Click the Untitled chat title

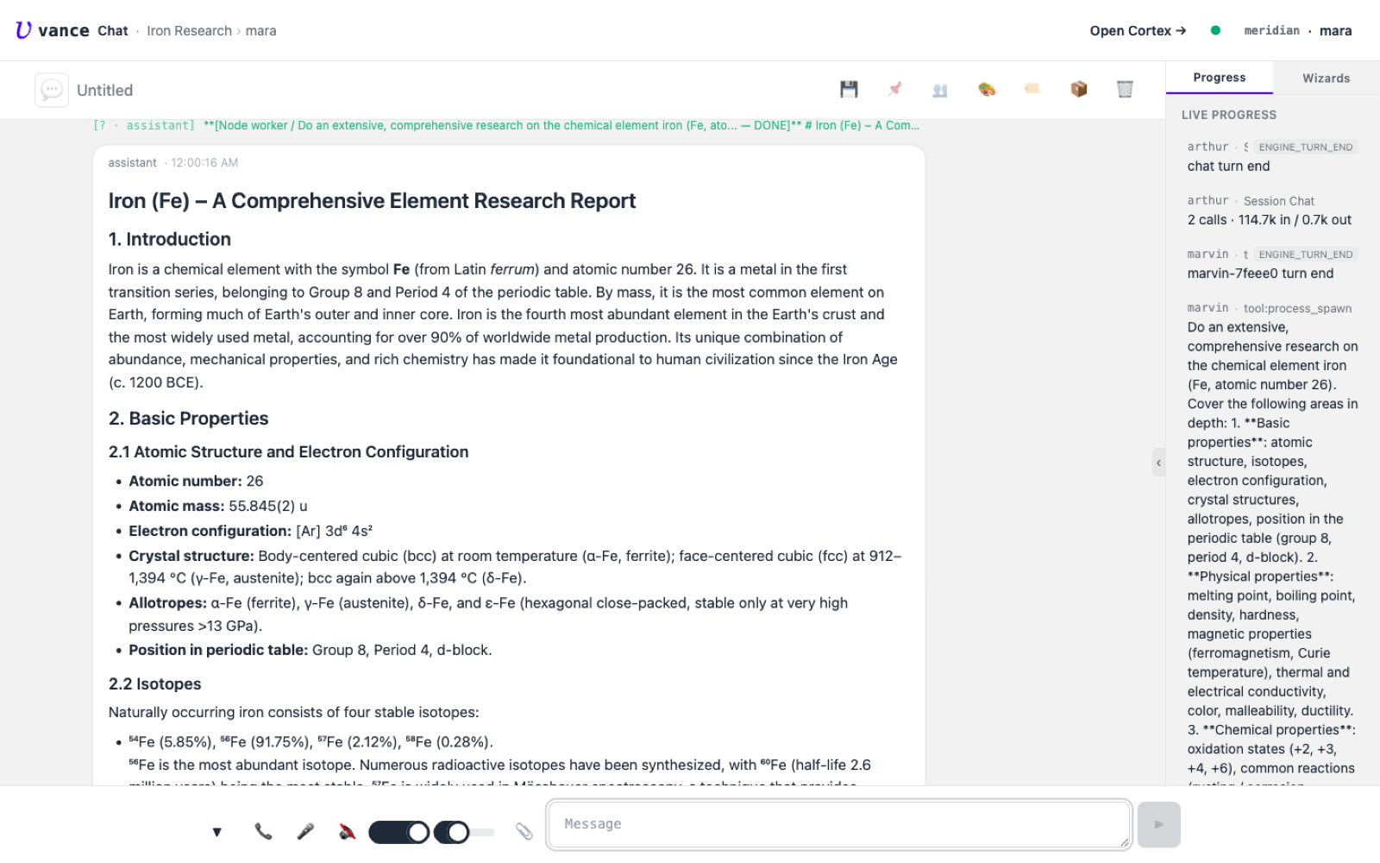click(x=104, y=90)
